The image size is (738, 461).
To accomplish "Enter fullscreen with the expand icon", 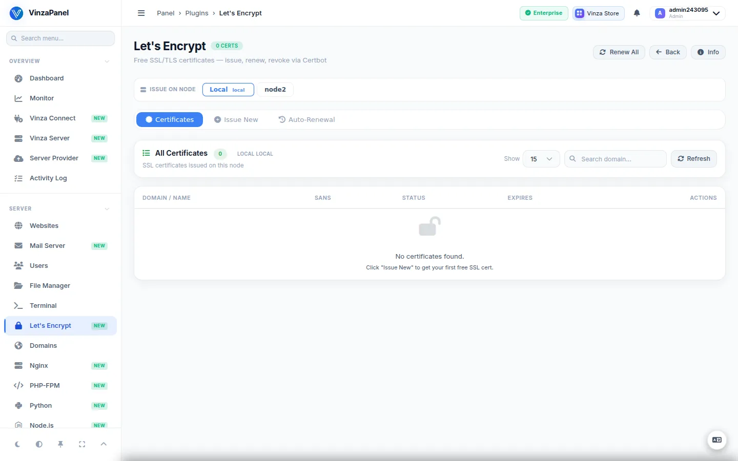I will click(82, 445).
